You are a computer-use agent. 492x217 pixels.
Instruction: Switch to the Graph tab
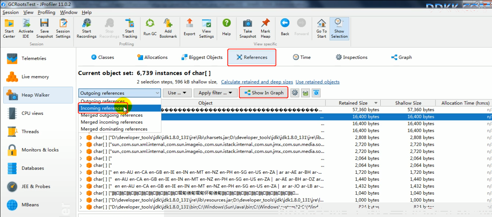point(402,57)
